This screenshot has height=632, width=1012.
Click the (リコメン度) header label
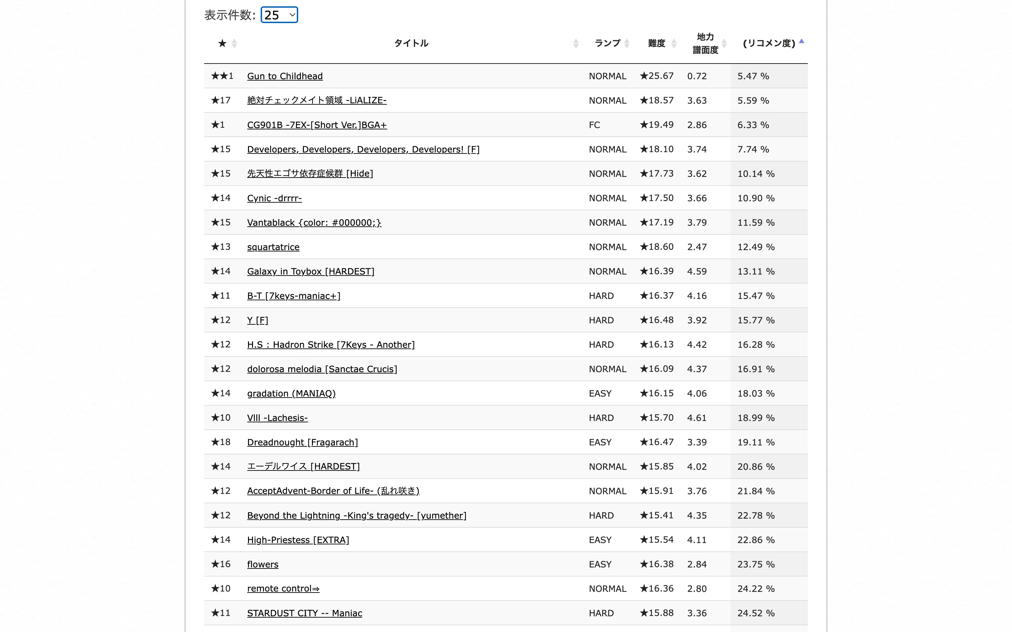[x=769, y=43]
